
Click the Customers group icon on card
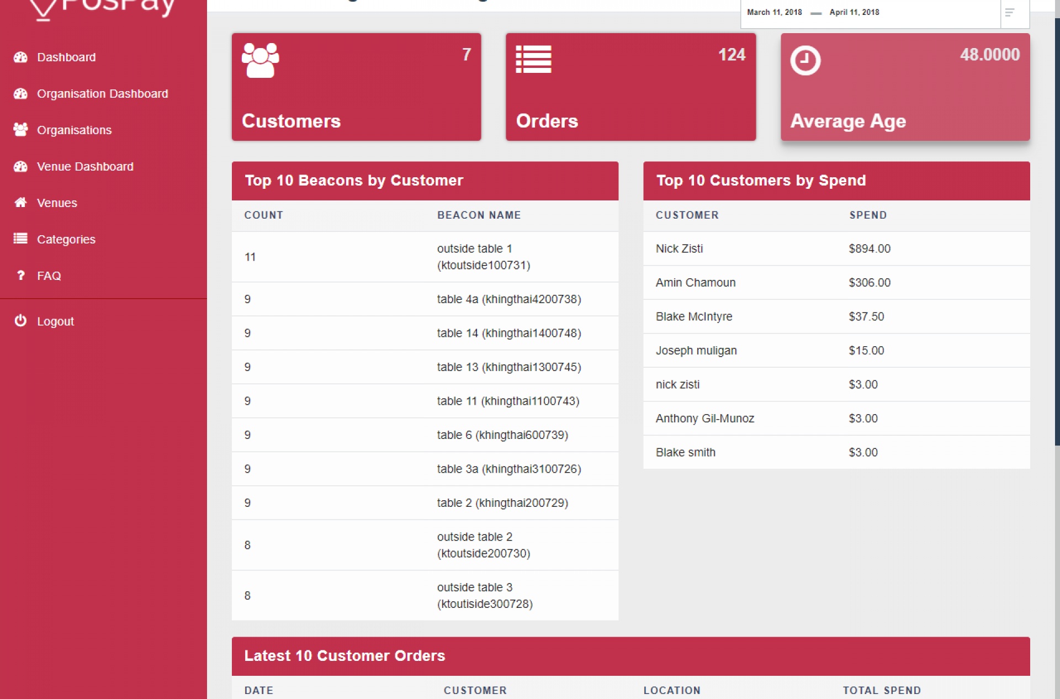pyautogui.click(x=260, y=60)
